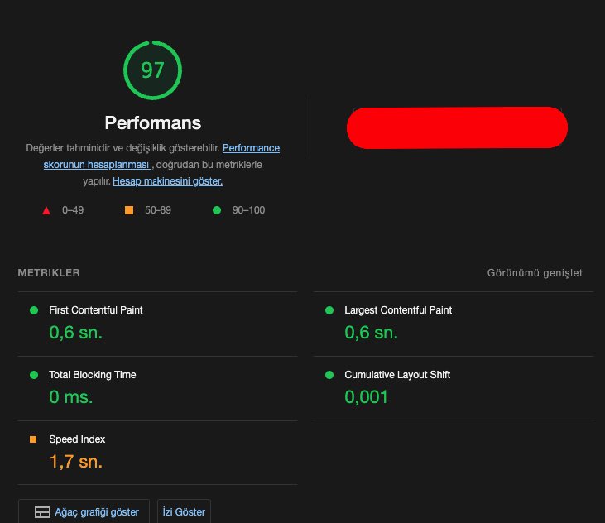Open the İzi Göster trace button

click(184, 511)
